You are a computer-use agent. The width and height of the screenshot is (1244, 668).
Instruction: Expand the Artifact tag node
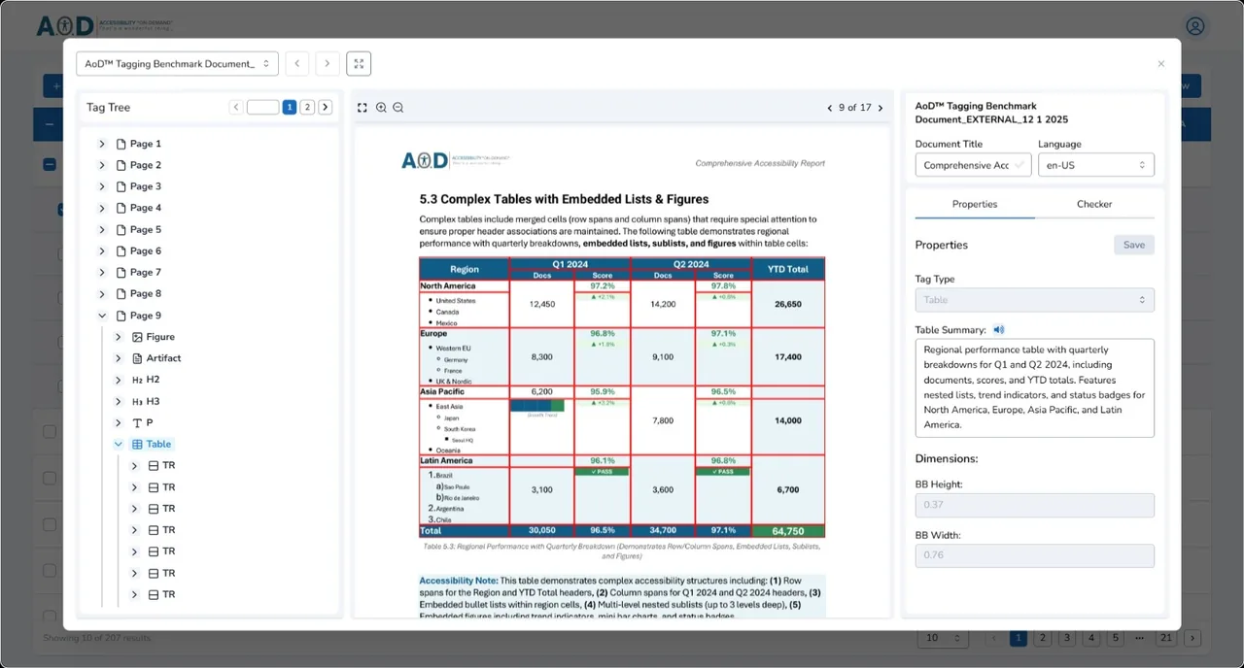(119, 358)
